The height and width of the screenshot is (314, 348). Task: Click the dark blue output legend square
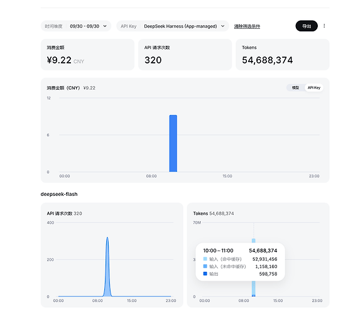click(x=205, y=274)
